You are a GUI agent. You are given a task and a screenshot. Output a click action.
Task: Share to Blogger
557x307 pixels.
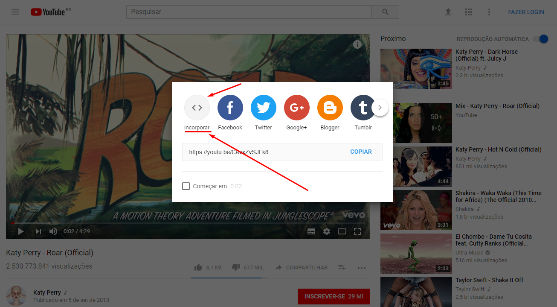click(x=330, y=108)
